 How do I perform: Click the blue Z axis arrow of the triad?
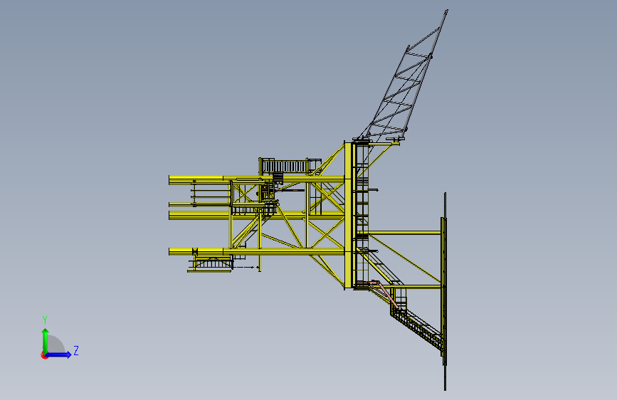tap(58, 354)
